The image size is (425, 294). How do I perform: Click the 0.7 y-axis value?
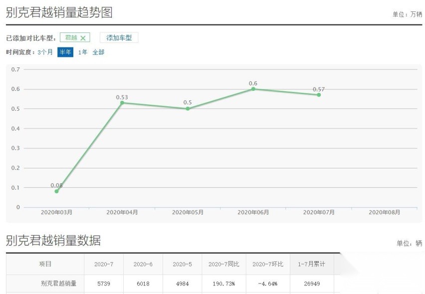15,69
